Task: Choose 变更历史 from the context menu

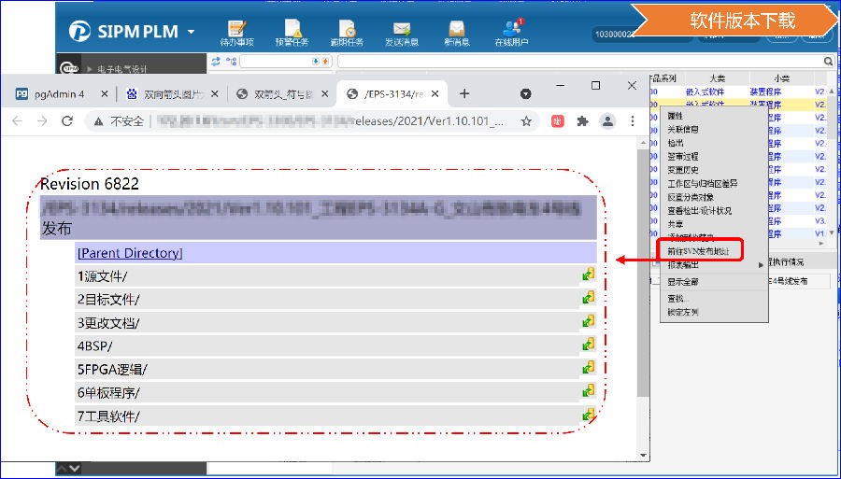Action: (x=683, y=170)
